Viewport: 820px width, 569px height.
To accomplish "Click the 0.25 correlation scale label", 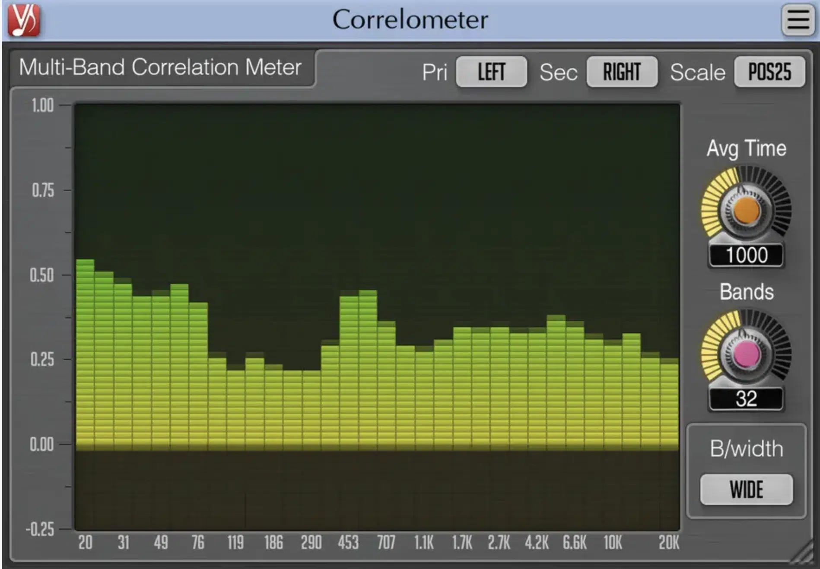I will (x=42, y=359).
